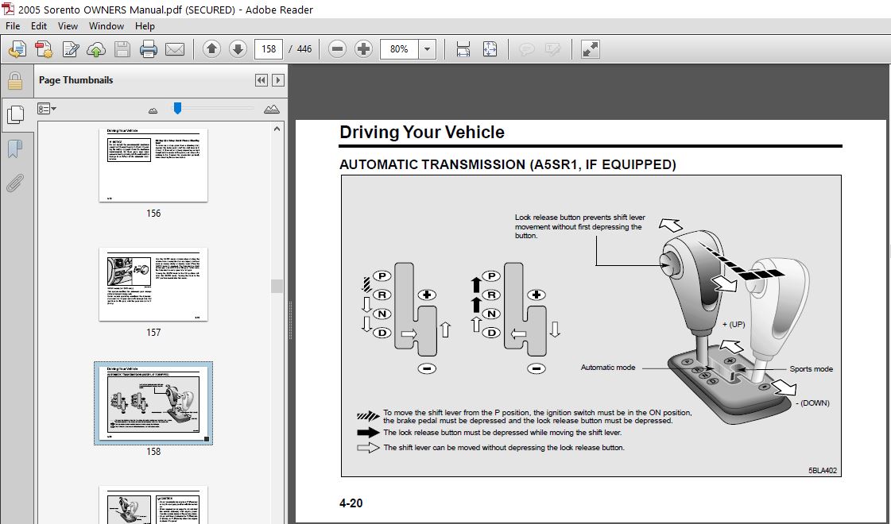
Task: Click the reduce thumbnail size mountain icon
Action: [153, 110]
